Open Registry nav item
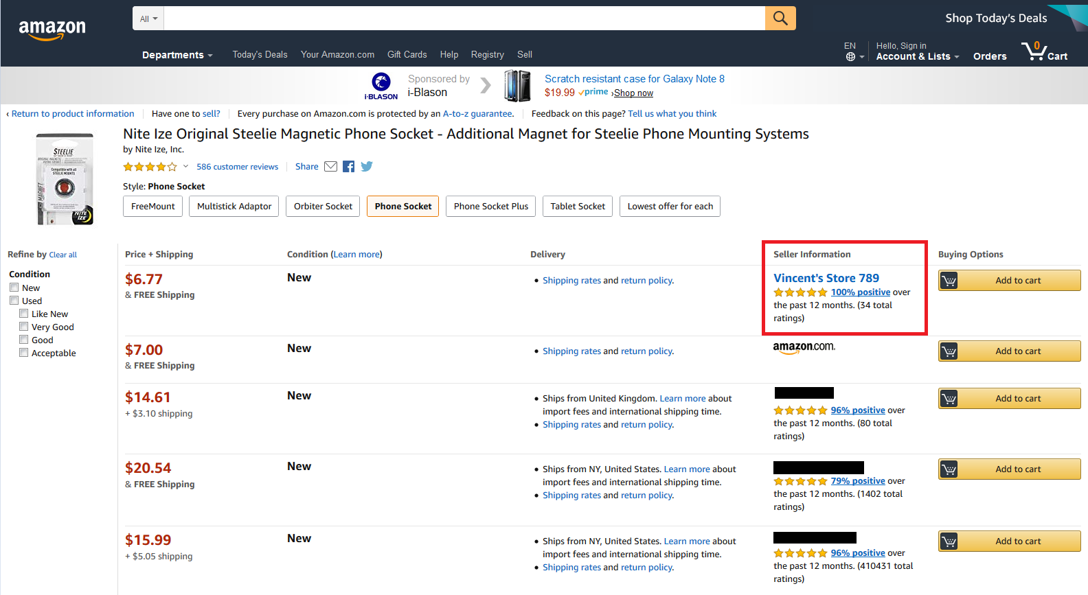Viewport: 1088px width, 595px height. point(487,55)
